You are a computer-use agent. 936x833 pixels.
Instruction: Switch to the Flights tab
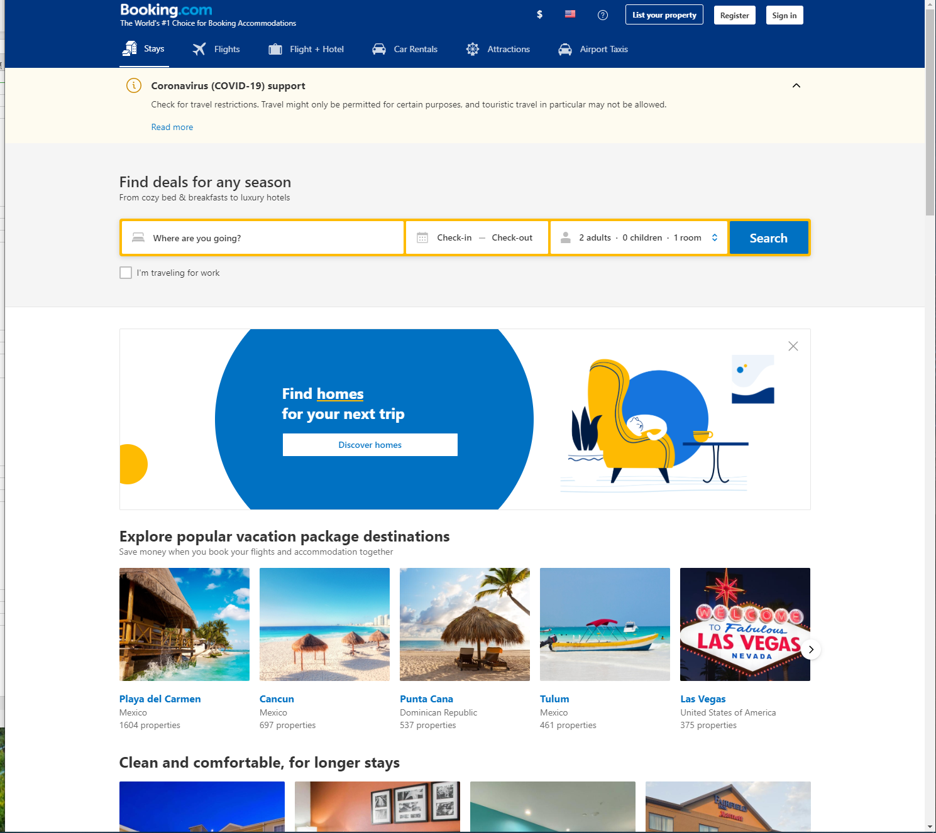[216, 49]
